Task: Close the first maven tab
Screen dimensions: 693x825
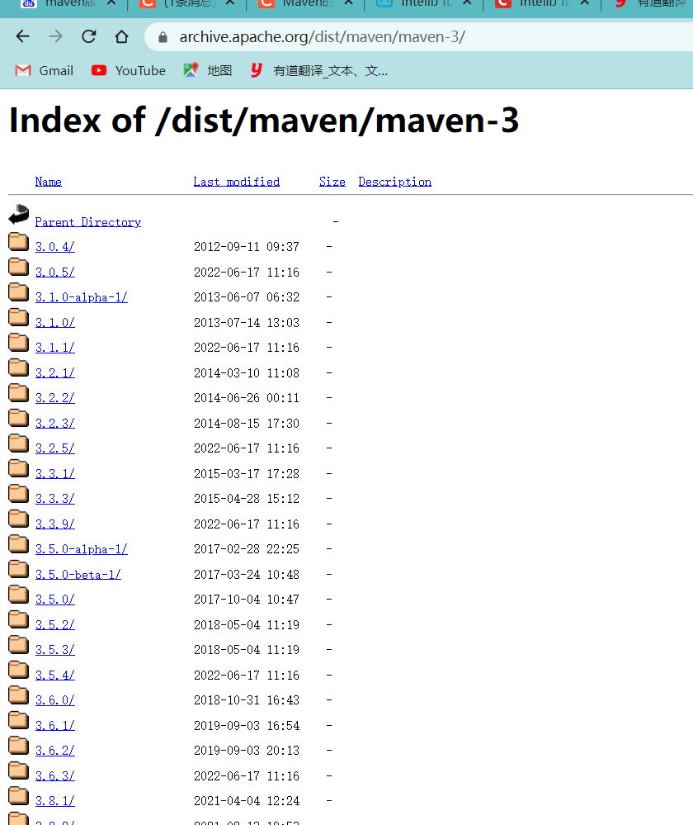Action: pyautogui.click(x=111, y=3)
